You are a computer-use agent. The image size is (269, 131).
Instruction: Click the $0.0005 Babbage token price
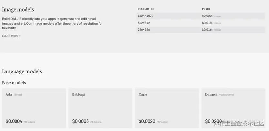tap(80, 121)
